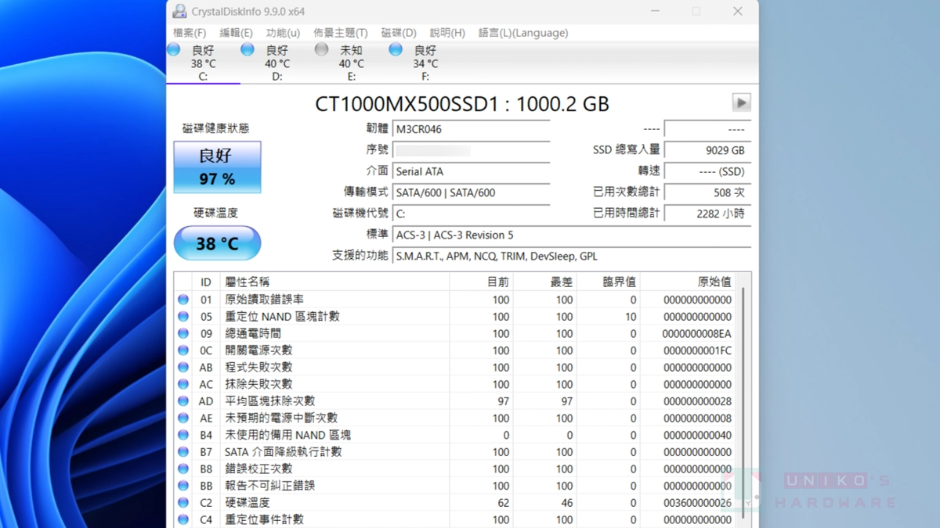The height and width of the screenshot is (528, 940).
Task: Click raw value 003600000026
Action: click(697, 502)
